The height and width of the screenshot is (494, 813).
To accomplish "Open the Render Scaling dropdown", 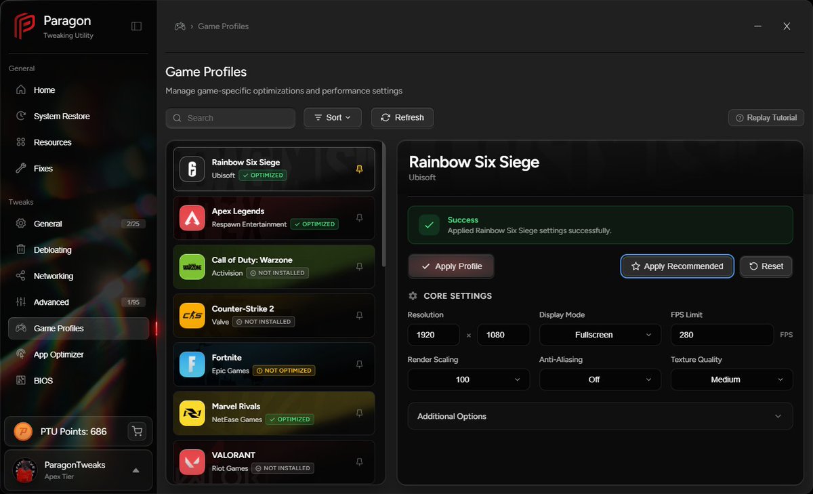I will (x=469, y=379).
